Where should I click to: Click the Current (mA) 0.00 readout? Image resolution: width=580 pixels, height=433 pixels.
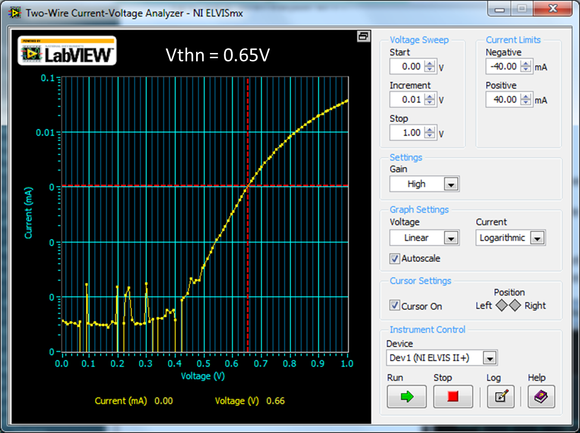[x=134, y=401]
